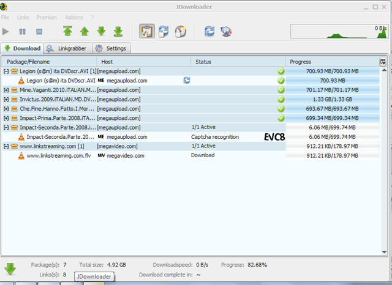Click 912.21 KB/178.97 MB file progress bar

(x=333, y=156)
